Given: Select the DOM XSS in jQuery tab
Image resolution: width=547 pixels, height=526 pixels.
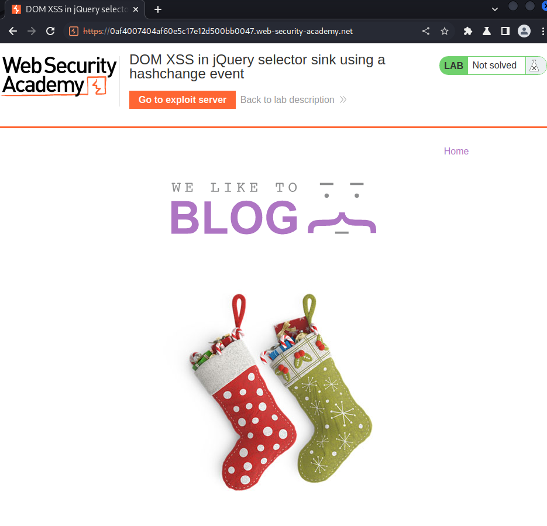Looking at the screenshot, I should (x=75, y=9).
